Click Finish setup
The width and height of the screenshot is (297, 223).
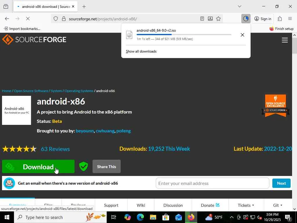point(281,29)
